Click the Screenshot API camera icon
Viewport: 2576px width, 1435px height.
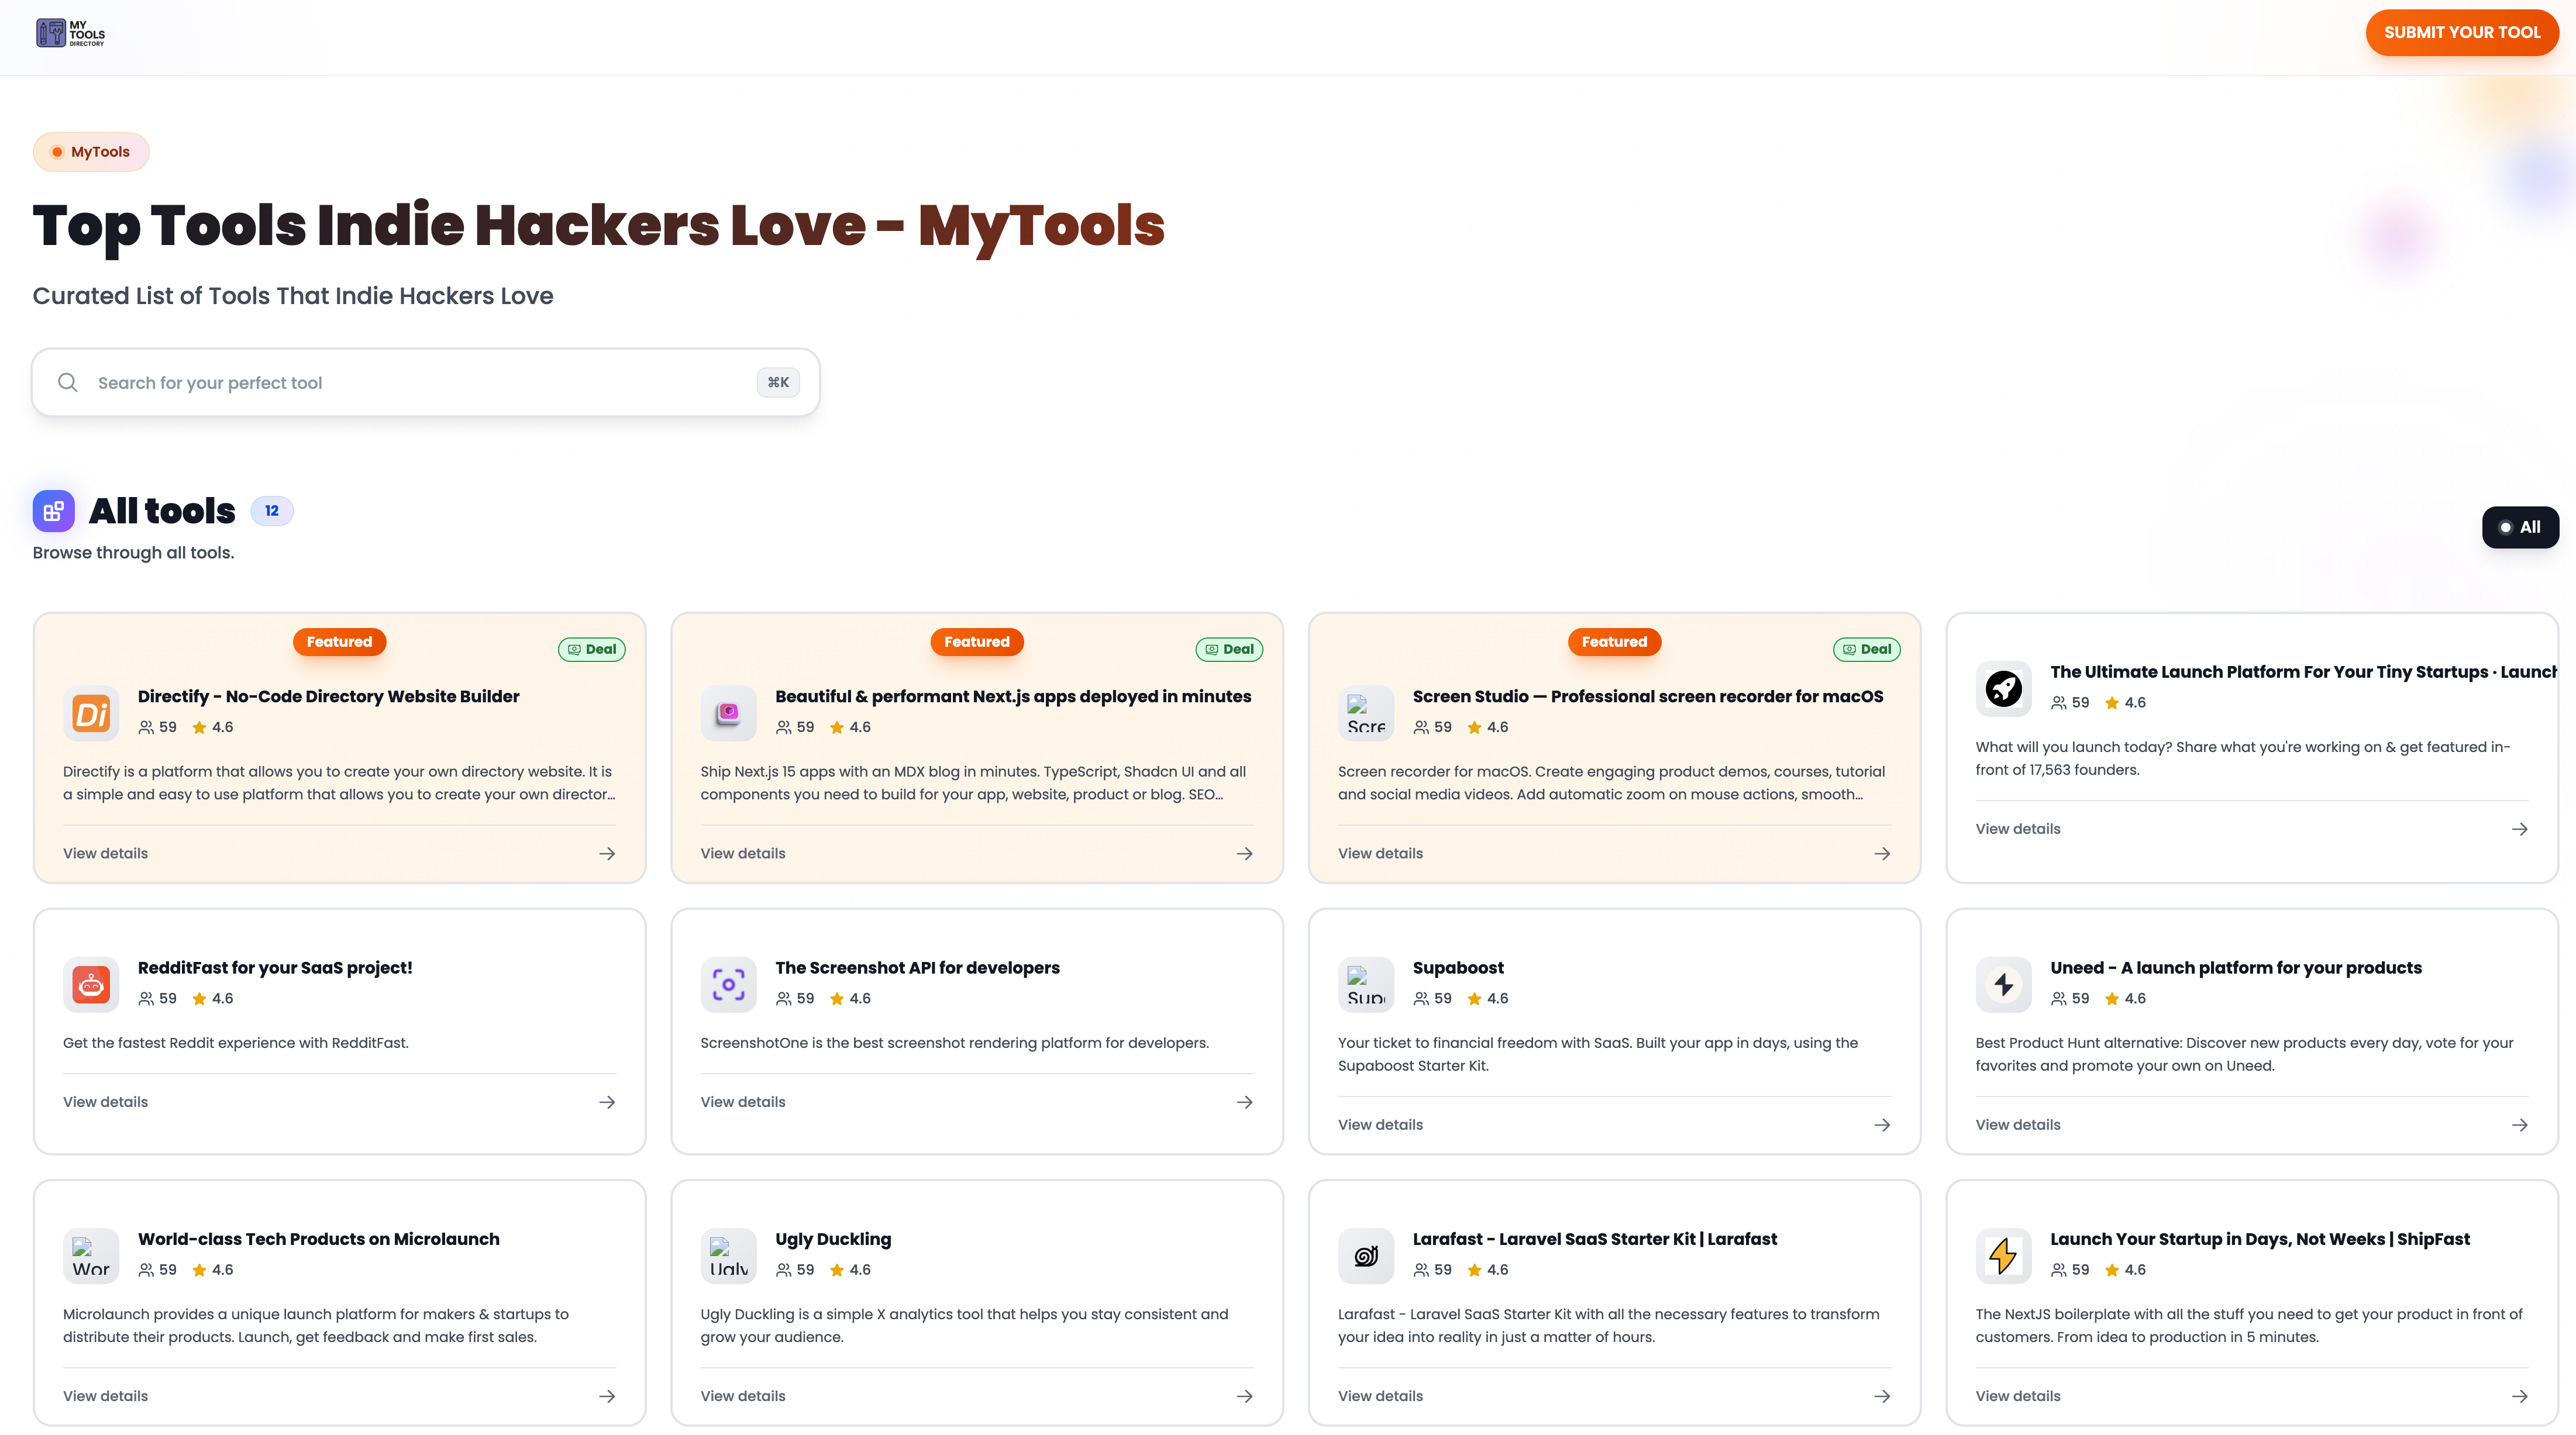729,984
